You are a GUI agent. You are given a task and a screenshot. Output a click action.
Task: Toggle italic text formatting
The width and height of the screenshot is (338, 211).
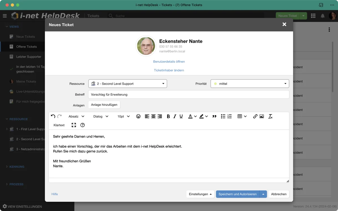tap(175, 116)
